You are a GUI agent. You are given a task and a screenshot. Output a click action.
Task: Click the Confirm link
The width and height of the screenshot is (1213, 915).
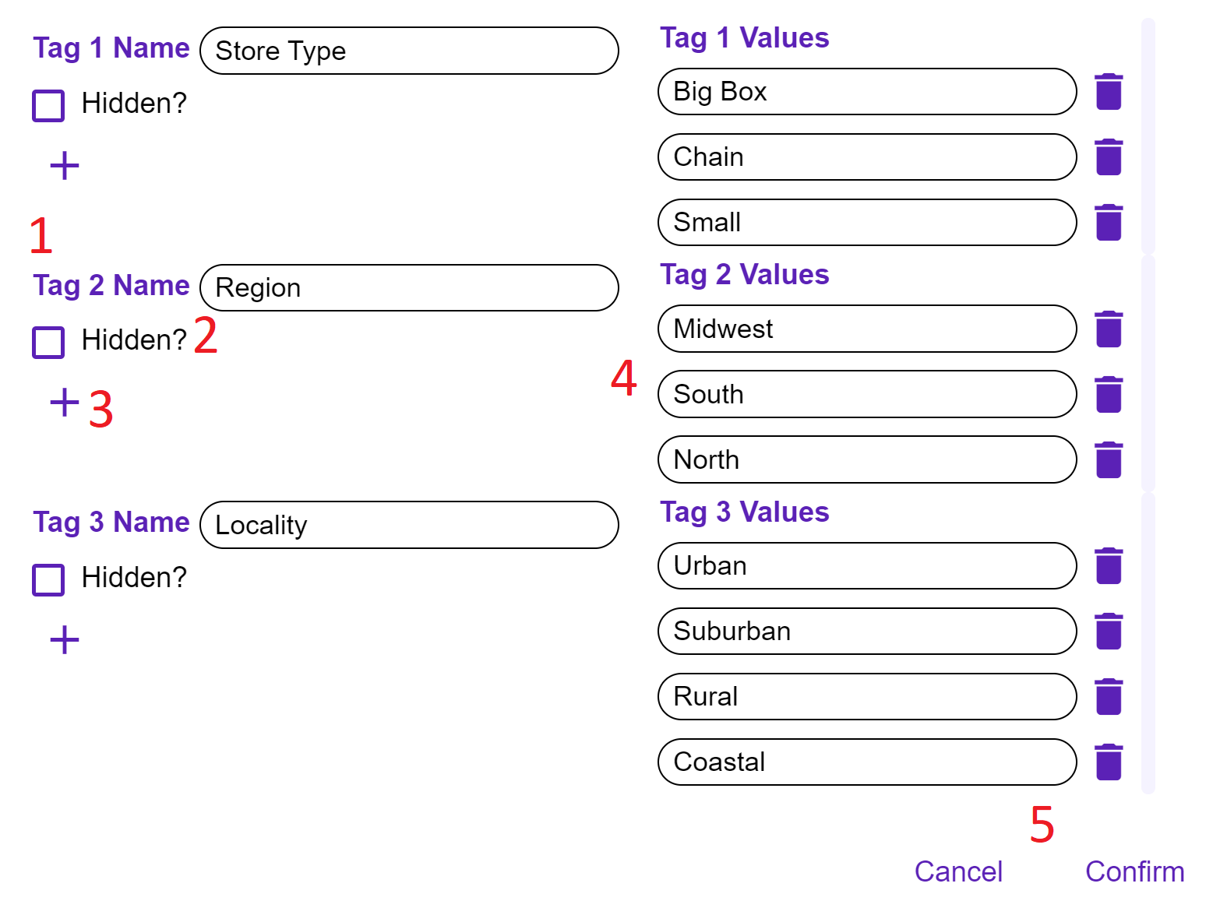pyautogui.click(x=1135, y=871)
